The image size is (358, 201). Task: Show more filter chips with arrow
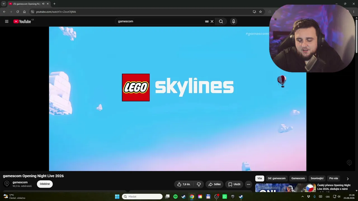[x=348, y=179]
